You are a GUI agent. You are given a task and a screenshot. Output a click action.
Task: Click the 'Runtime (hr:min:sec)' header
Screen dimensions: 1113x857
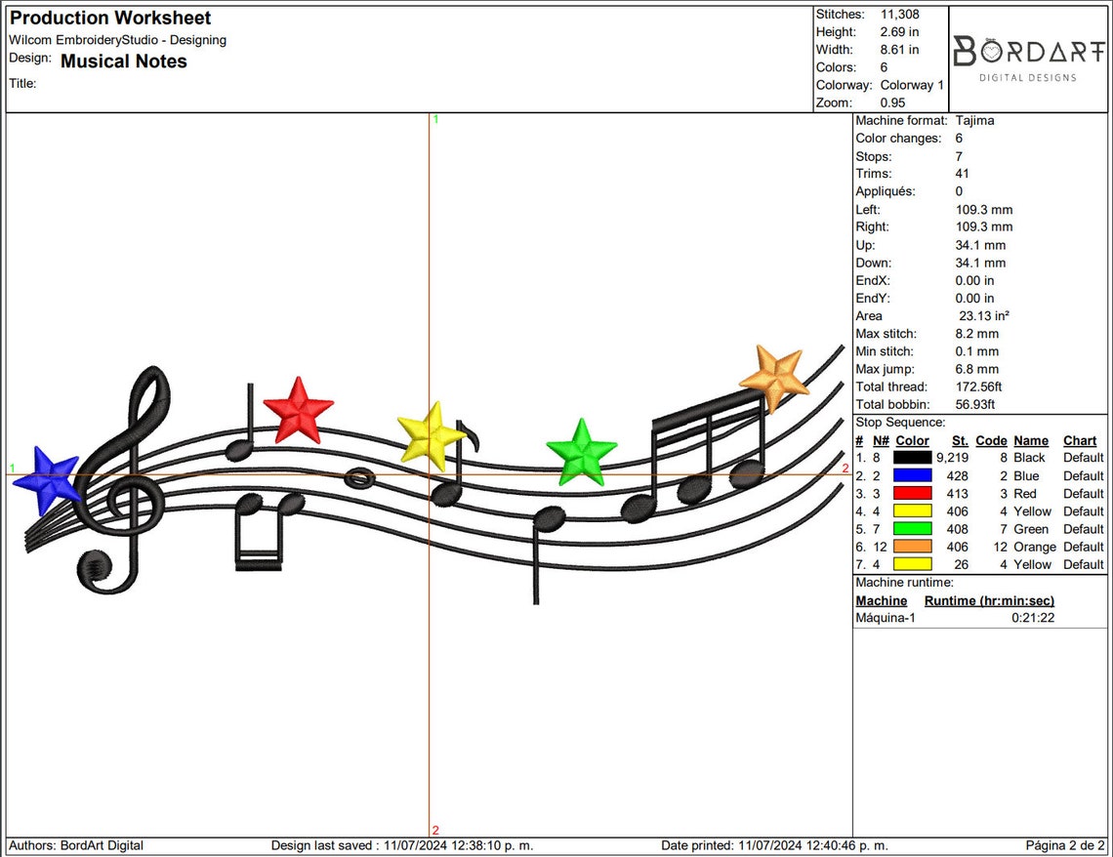coord(989,601)
